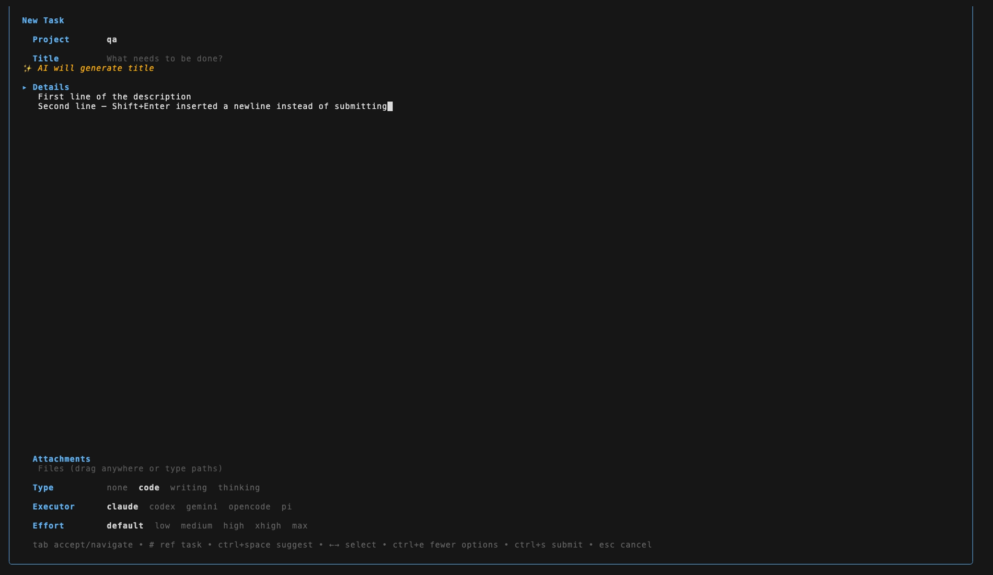Set Effort to high
Image resolution: width=993 pixels, height=575 pixels.
click(234, 526)
